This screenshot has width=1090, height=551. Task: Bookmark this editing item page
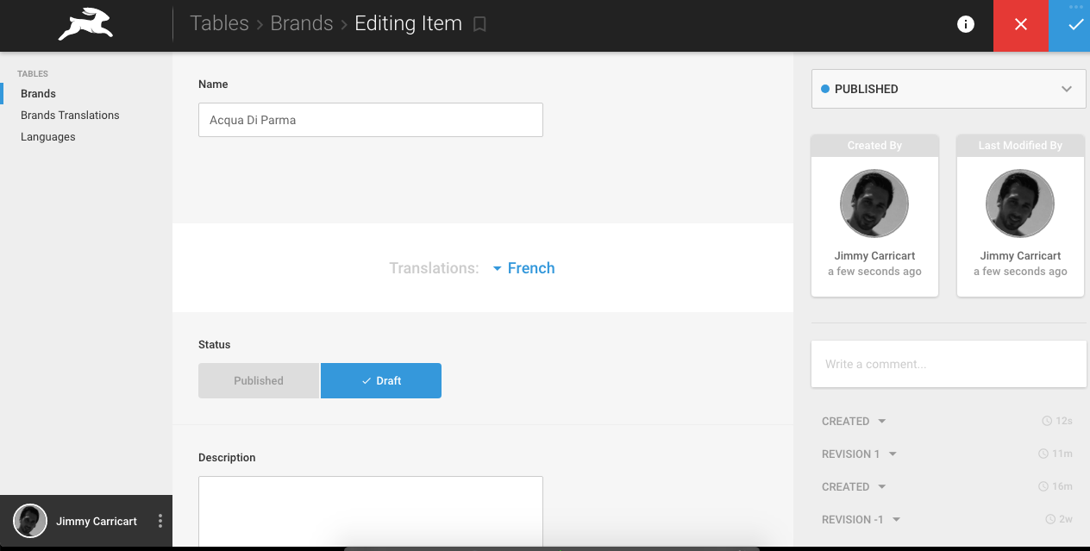479,25
